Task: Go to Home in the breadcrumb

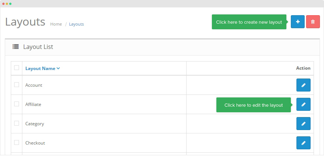Action: click(x=56, y=24)
